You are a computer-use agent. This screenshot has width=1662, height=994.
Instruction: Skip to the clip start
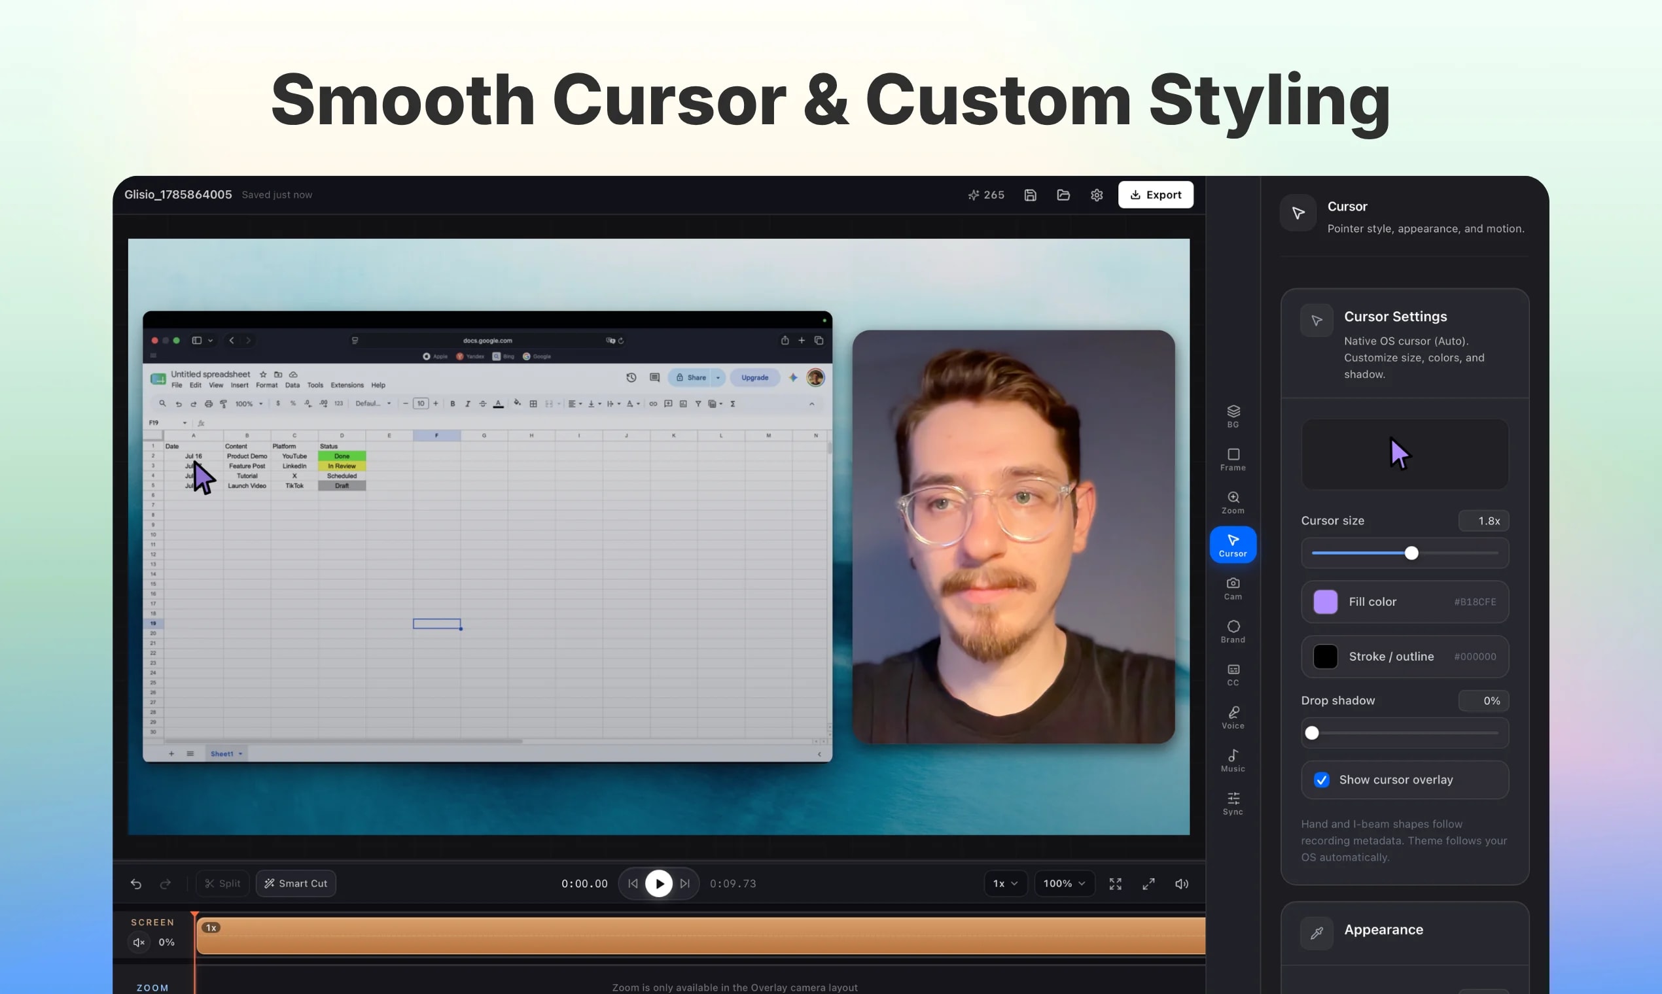point(633,883)
